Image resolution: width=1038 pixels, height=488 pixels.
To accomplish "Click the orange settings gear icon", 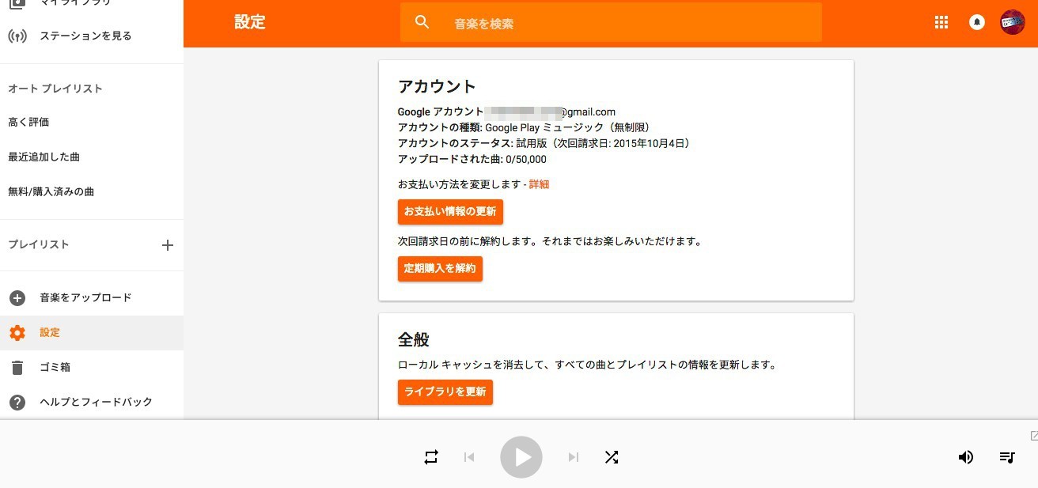I will click(x=17, y=333).
